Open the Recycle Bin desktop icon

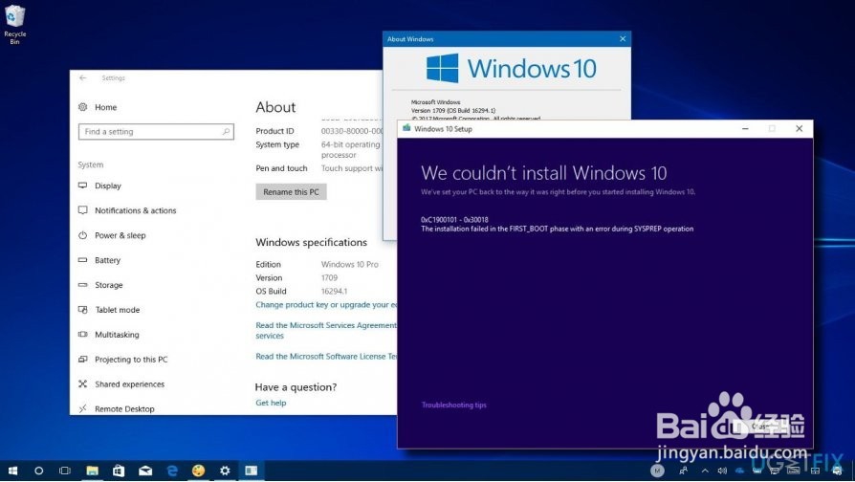(14, 24)
